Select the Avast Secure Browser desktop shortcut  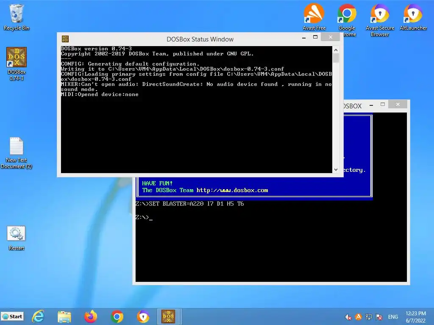click(380, 20)
